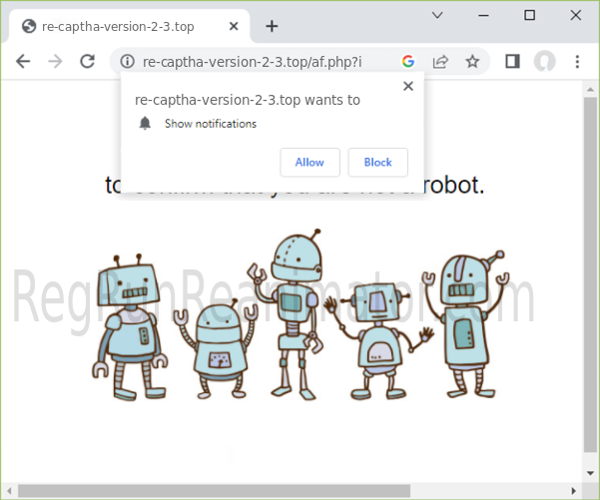The height and width of the screenshot is (500, 600).
Task: Open a new tab
Action: [x=272, y=26]
